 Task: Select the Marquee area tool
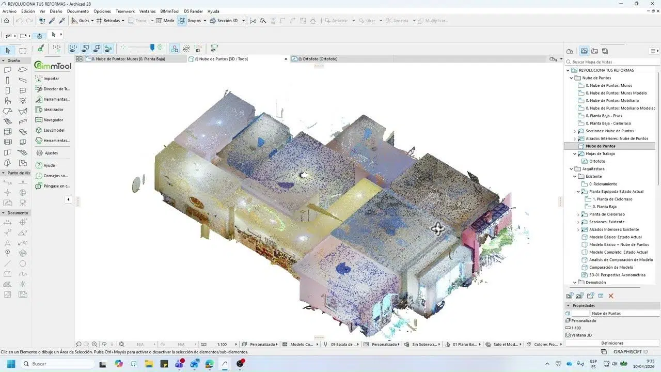point(23,51)
